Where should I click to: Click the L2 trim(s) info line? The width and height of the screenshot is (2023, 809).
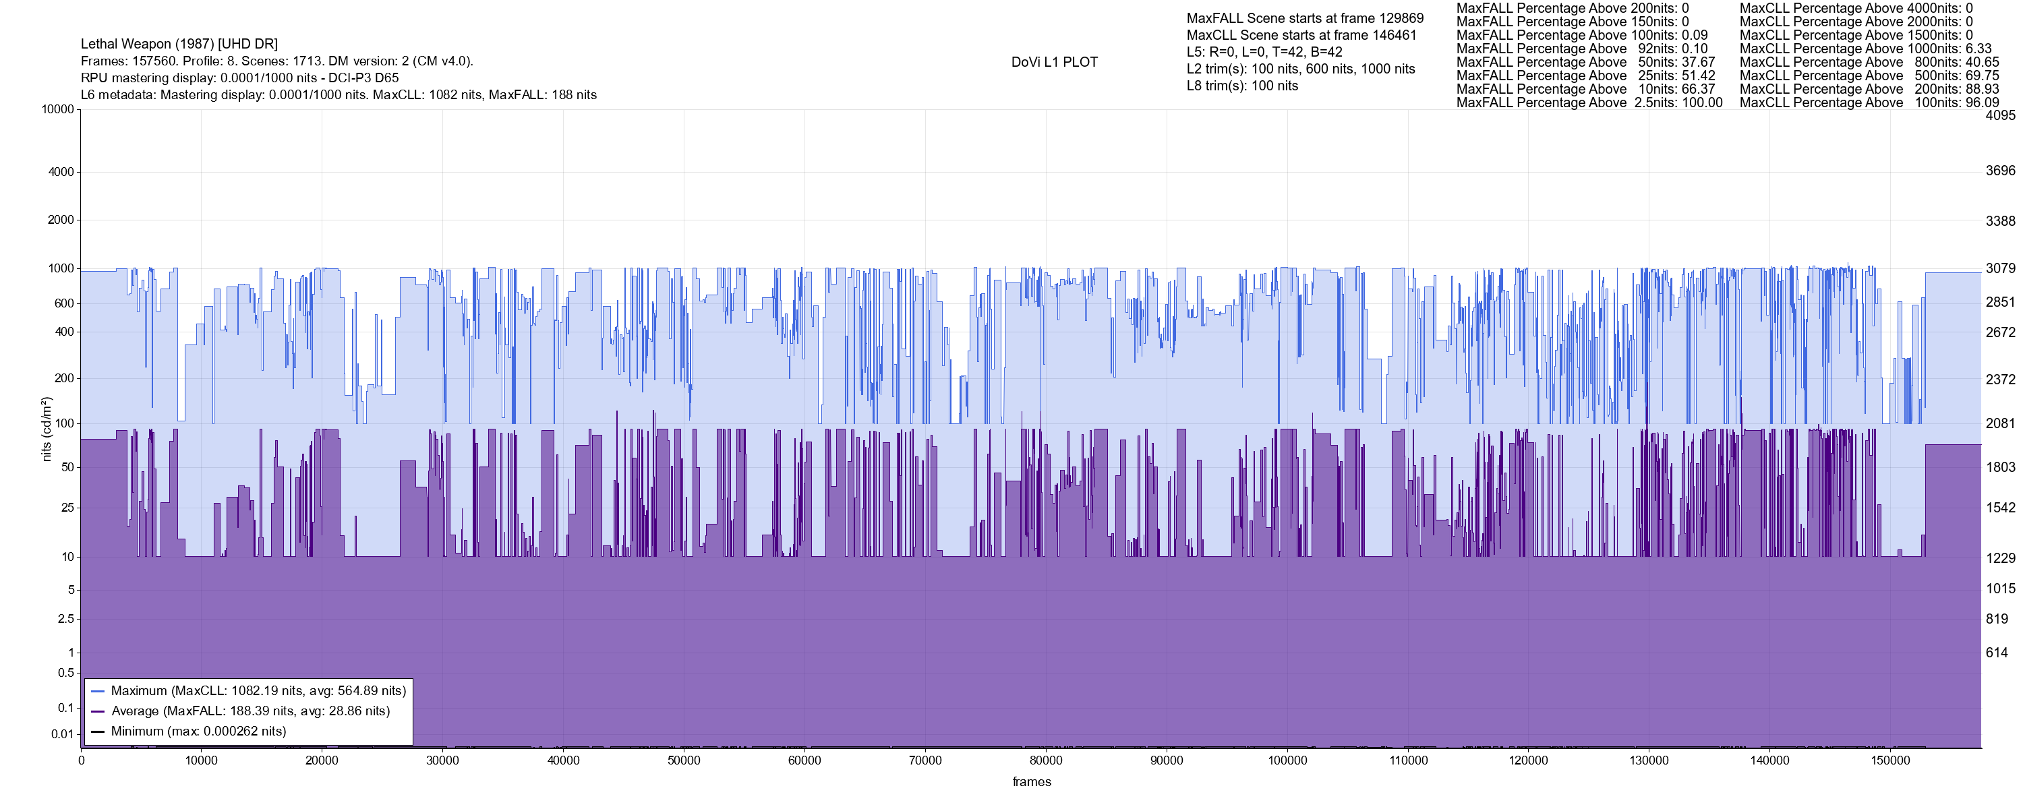coord(1301,69)
